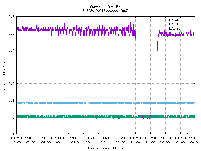Click the chart title 'Currents for MEX'
The width and height of the screenshot is (201, 151).
click(x=105, y=7)
